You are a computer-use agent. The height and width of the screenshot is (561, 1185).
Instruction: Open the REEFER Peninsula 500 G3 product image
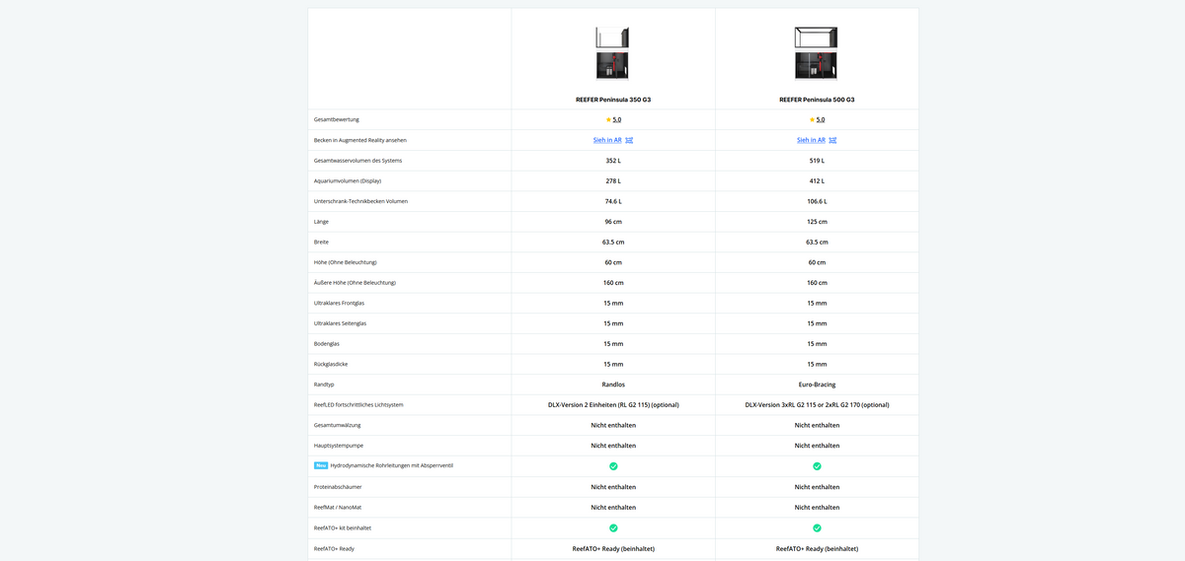[x=817, y=53]
